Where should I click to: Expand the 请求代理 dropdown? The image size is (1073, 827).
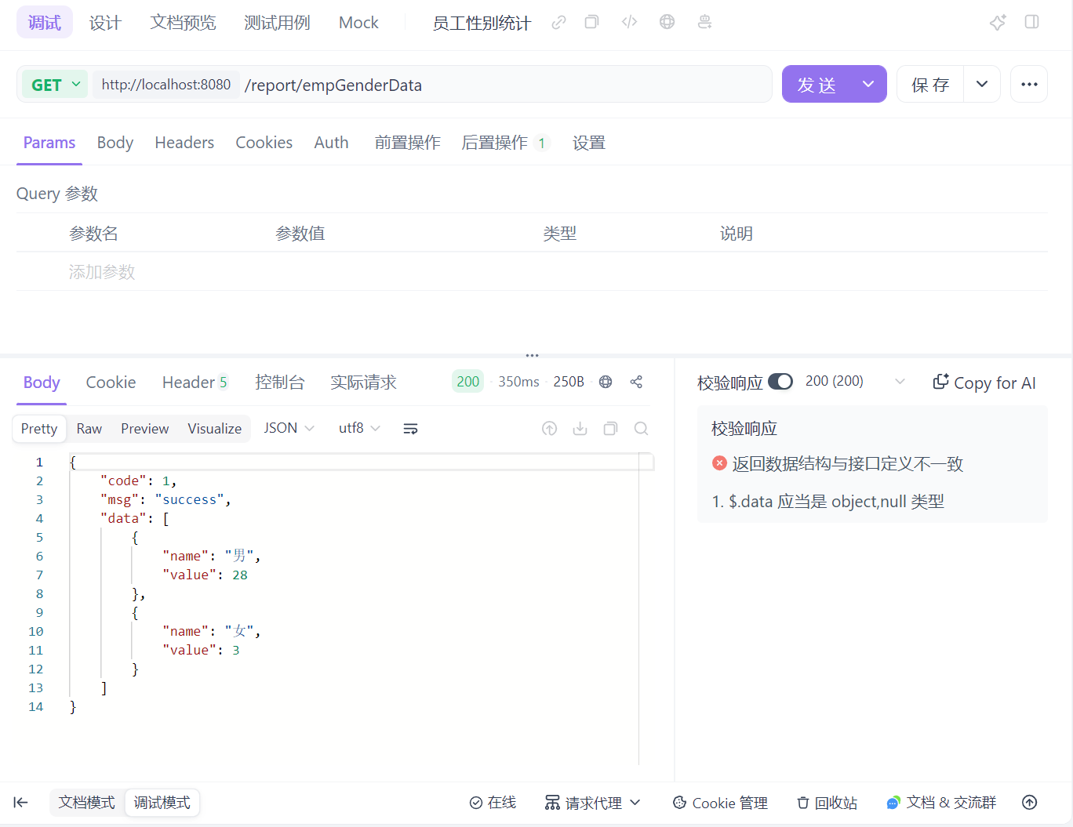593,803
